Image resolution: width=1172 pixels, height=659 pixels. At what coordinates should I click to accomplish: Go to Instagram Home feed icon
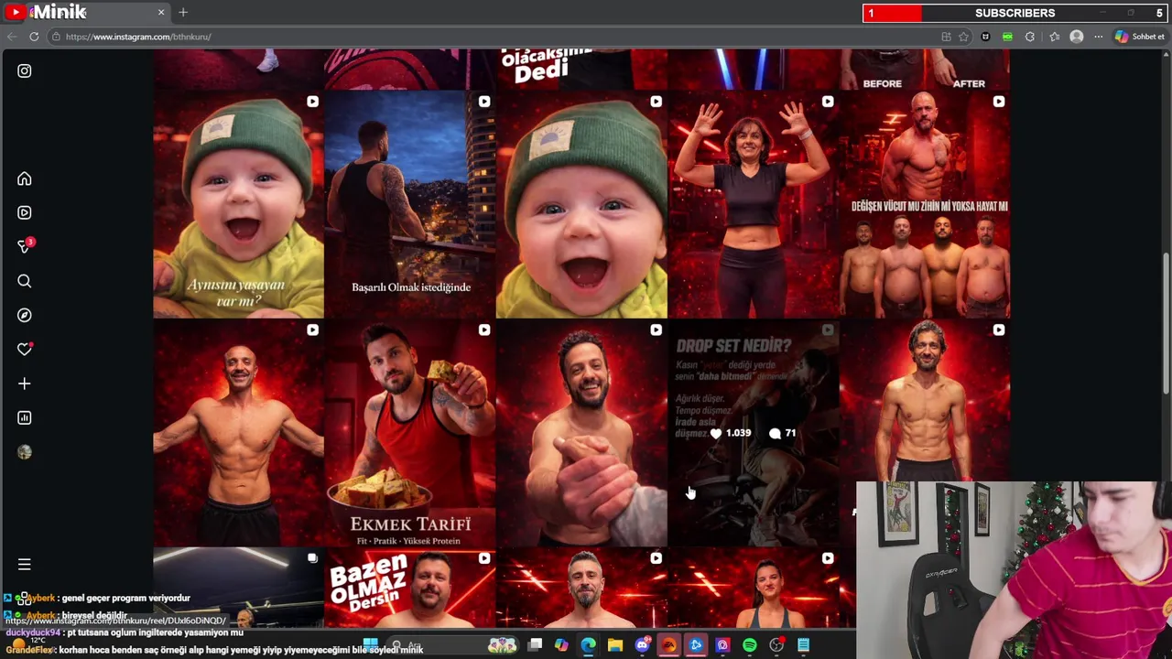point(25,178)
